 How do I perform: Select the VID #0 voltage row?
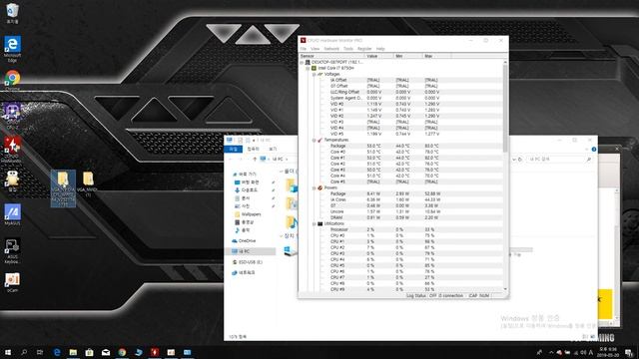[x=401, y=104]
